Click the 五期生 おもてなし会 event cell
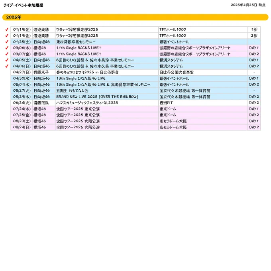271x271 pixels. click(x=107, y=90)
